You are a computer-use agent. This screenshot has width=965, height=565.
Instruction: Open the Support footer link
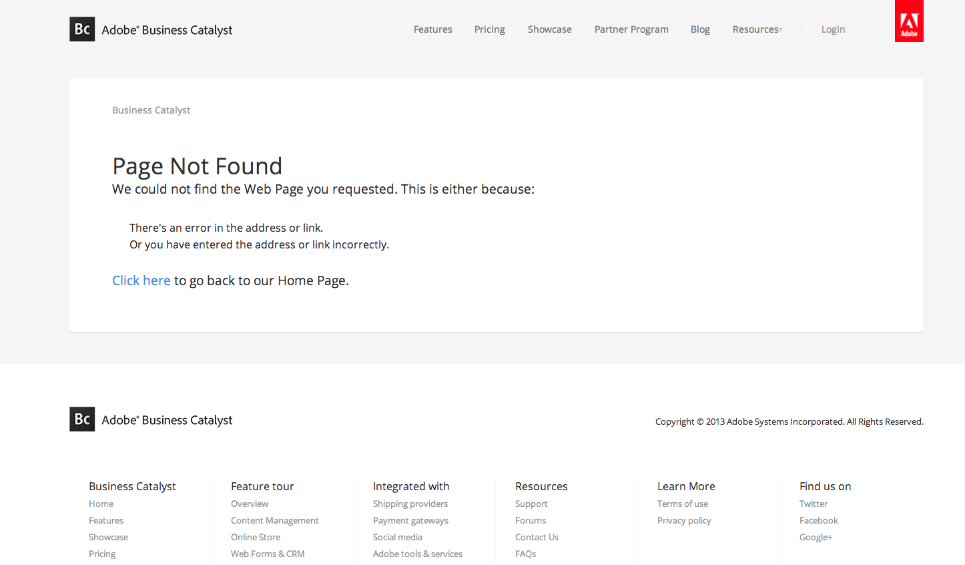tap(531, 504)
